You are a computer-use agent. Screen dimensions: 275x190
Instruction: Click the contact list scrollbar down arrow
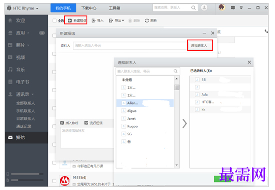click(177, 165)
